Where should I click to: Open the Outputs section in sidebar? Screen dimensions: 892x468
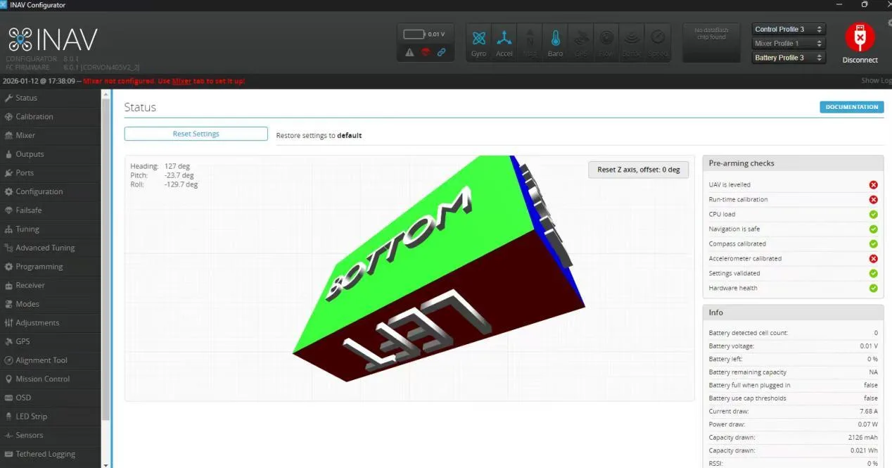point(51,154)
